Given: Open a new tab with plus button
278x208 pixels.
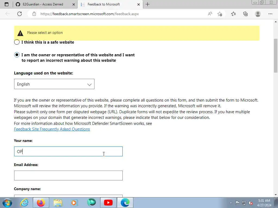Looking at the screenshot, I should click(x=147, y=4).
